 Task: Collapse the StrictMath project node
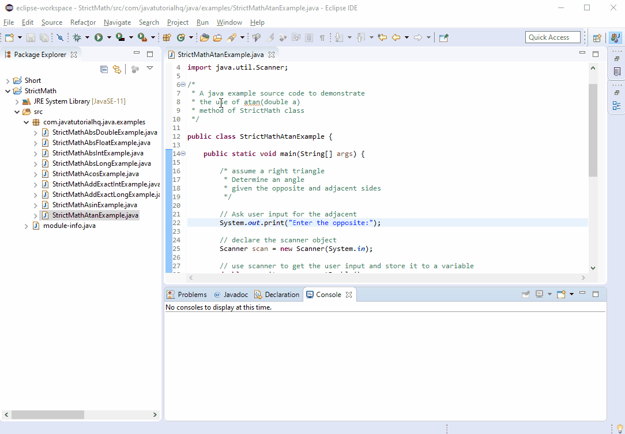click(x=7, y=91)
